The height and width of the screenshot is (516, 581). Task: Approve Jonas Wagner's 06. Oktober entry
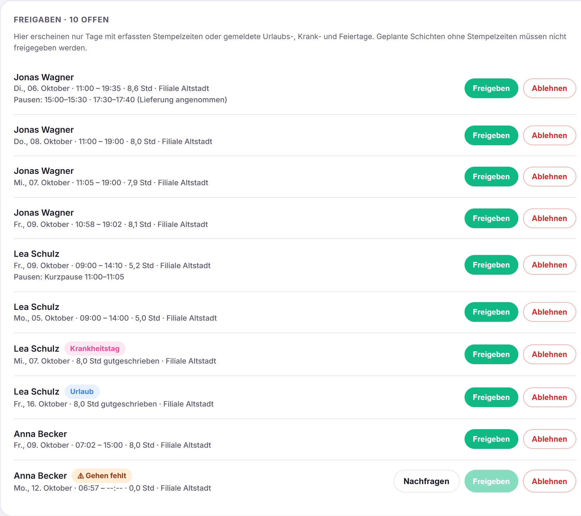(x=491, y=88)
